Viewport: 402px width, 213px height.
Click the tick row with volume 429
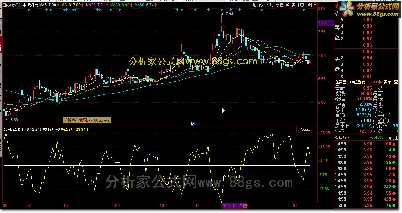click(x=366, y=199)
